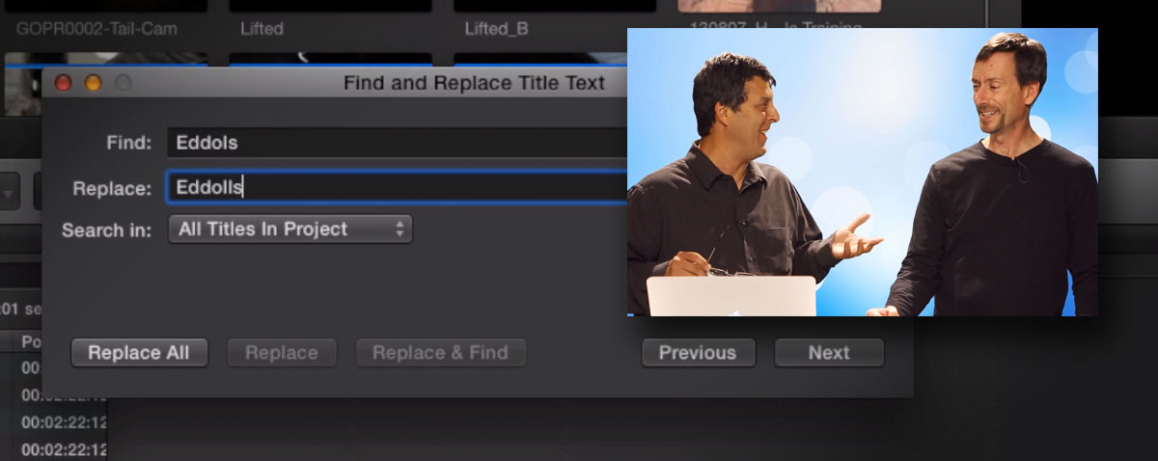Screen dimensions: 1158x461
Task: Close the Find and Replace dialog
Action: tap(64, 84)
